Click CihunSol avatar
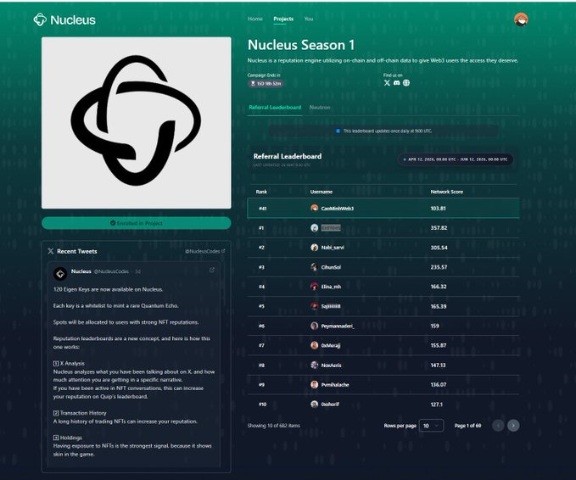 click(x=314, y=267)
